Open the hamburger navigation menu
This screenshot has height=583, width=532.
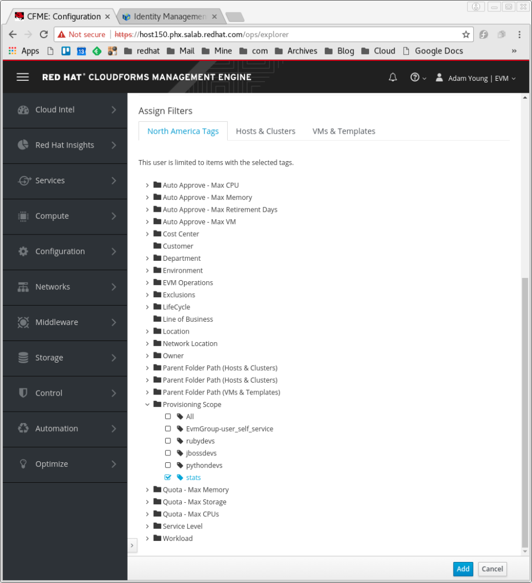(23, 77)
